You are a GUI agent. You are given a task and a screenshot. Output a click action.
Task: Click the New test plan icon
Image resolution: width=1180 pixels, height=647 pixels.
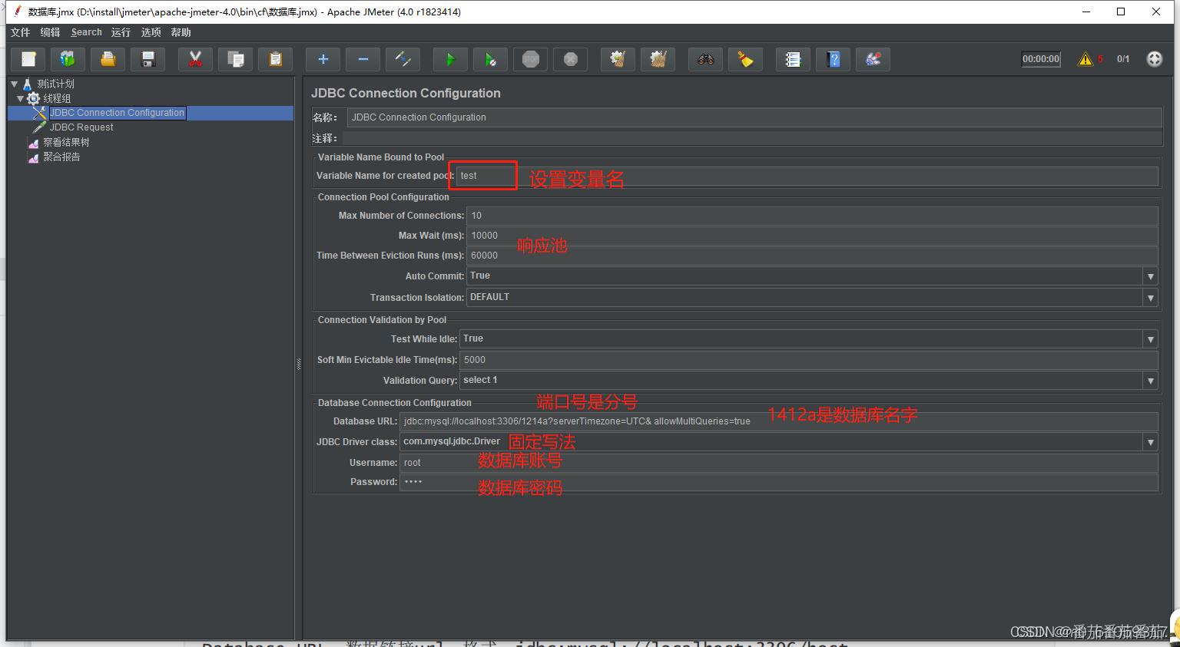(x=29, y=59)
